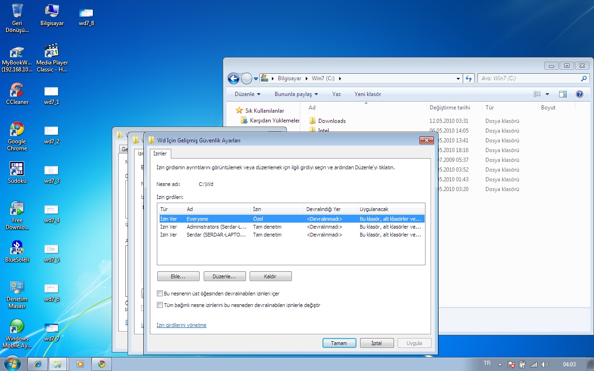Open the Düzenle dropdown menu in Explorer
The width and height of the screenshot is (594, 371).
tap(248, 94)
